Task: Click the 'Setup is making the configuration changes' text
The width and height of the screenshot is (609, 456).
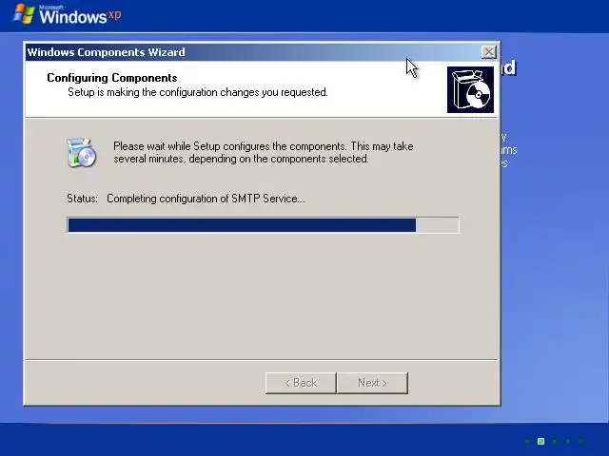Action: pos(198,92)
